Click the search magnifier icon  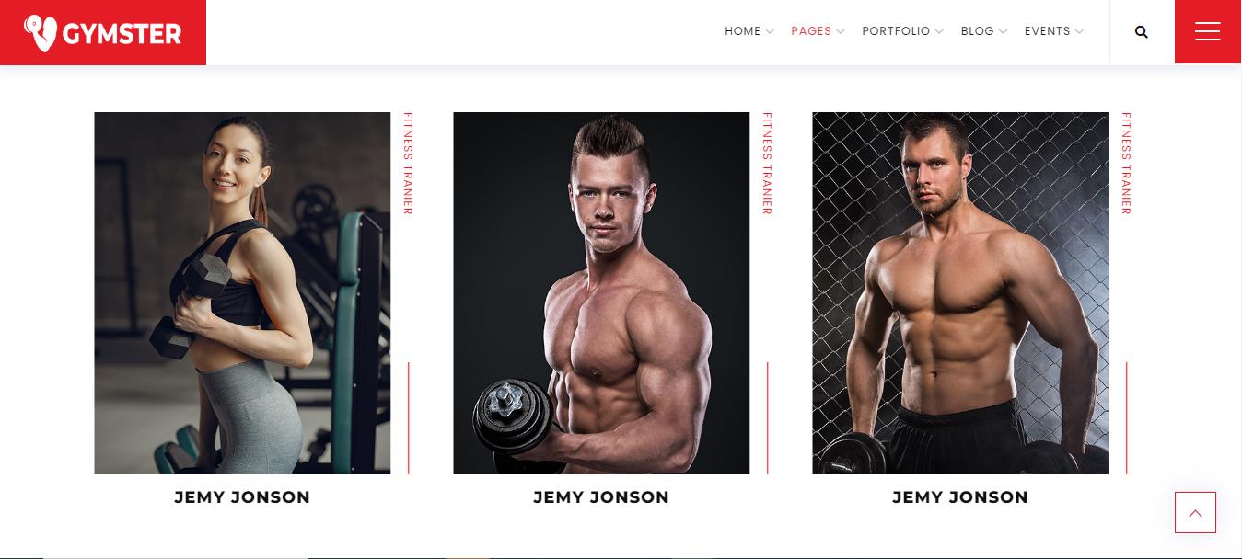(1142, 32)
